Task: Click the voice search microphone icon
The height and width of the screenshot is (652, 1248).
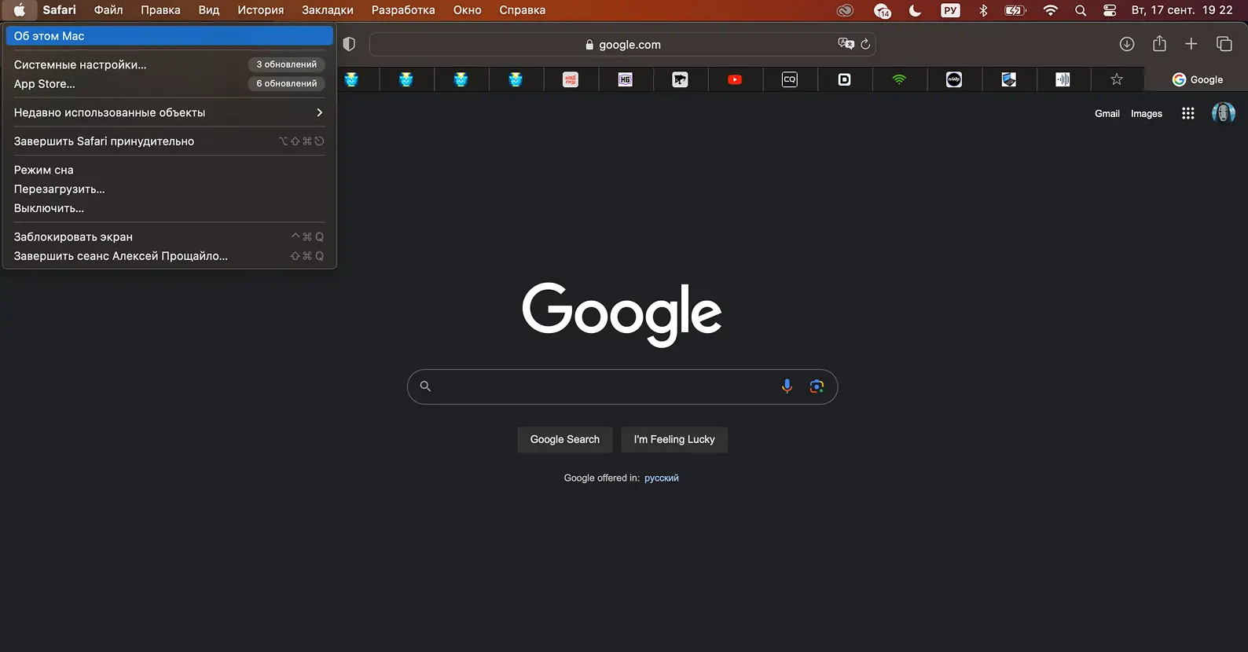Action: (787, 386)
